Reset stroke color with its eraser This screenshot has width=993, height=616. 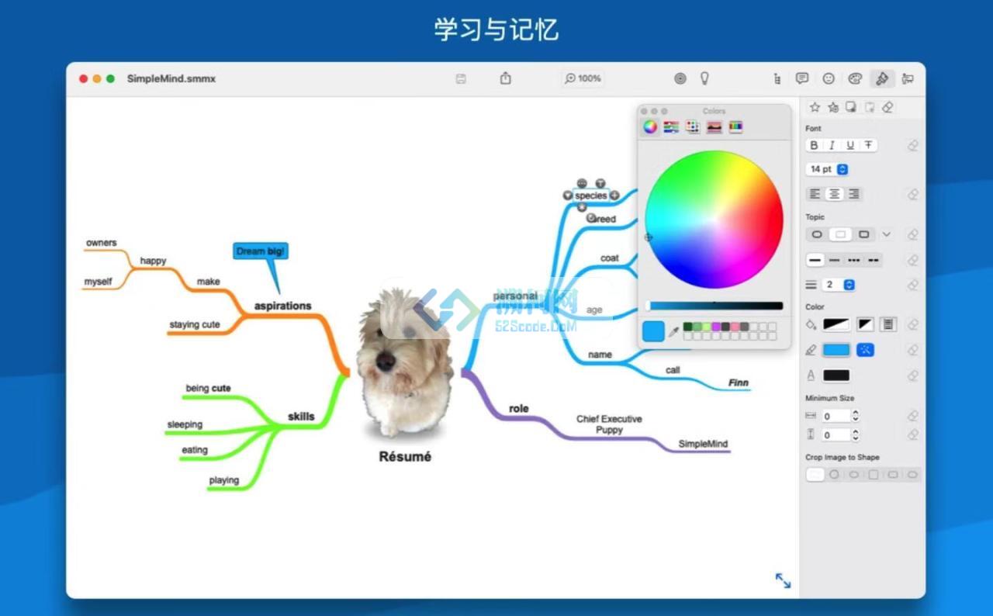913,350
